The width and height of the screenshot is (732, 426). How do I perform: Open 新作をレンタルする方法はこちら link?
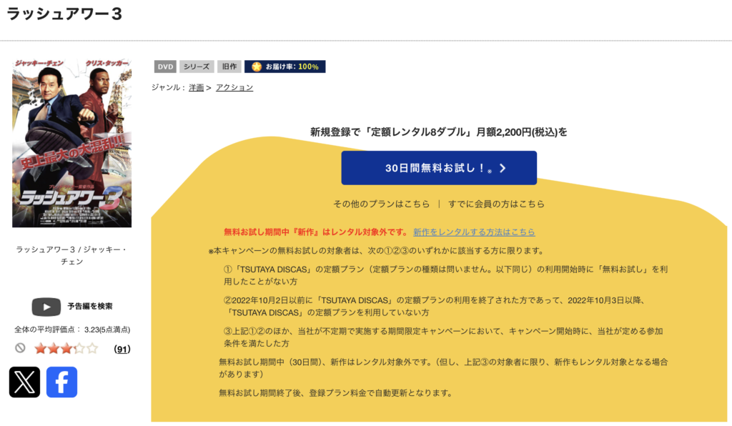tap(474, 232)
